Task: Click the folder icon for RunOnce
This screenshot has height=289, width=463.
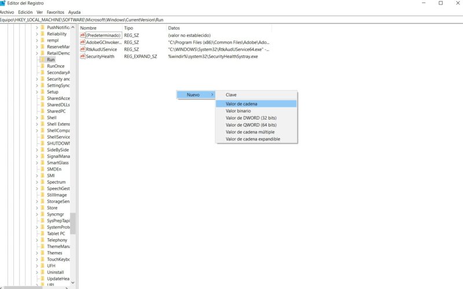Action: (x=42, y=66)
